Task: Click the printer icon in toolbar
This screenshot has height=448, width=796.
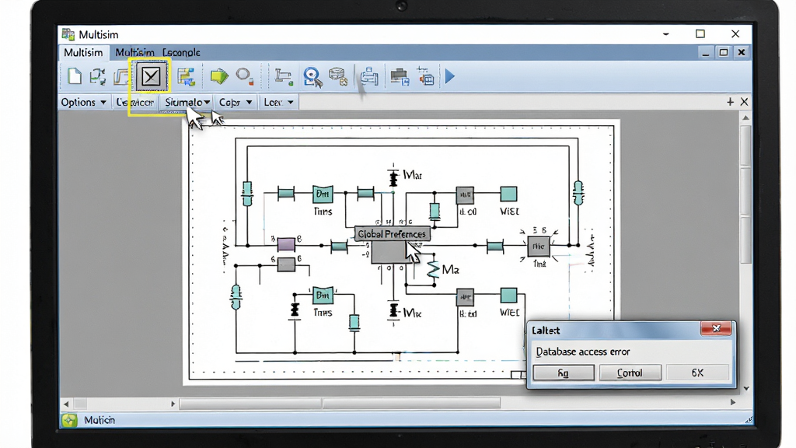Action: [x=369, y=77]
